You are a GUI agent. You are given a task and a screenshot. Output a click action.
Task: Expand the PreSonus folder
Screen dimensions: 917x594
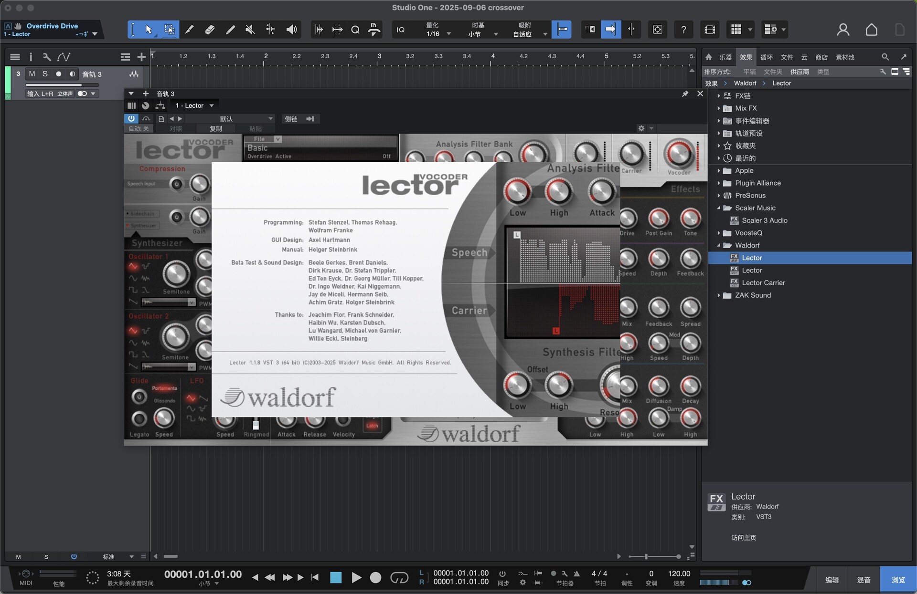[719, 196]
